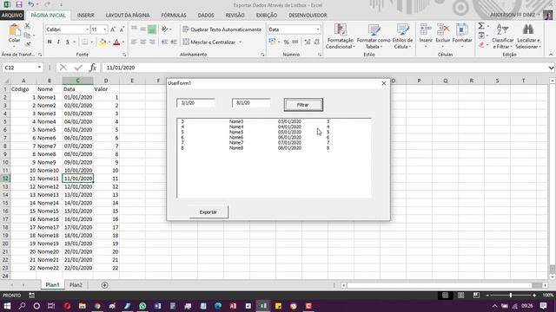Save workbook with the floppy disk icon

(19, 4)
